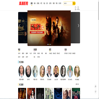This screenshot has width=99, height=99.
Task: Click the yellow search magnifier button
Action: (74, 3)
